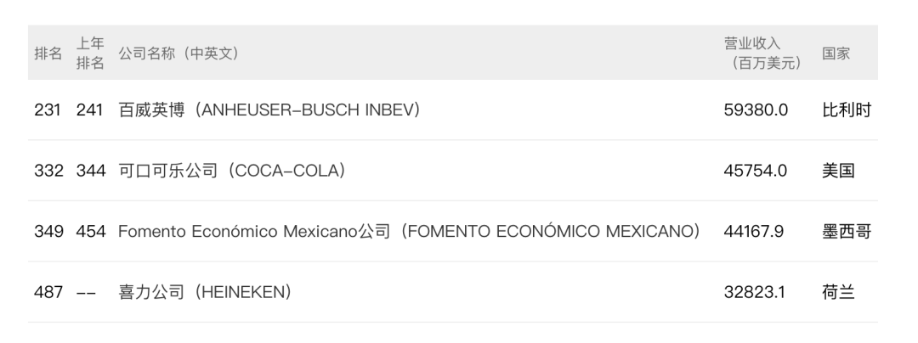Select the rank 332 cell

48,171
